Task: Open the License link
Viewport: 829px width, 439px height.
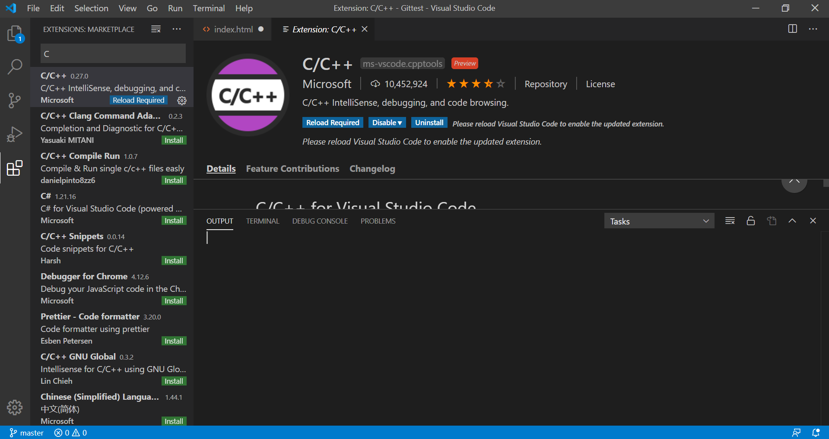Action: pos(600,84)
